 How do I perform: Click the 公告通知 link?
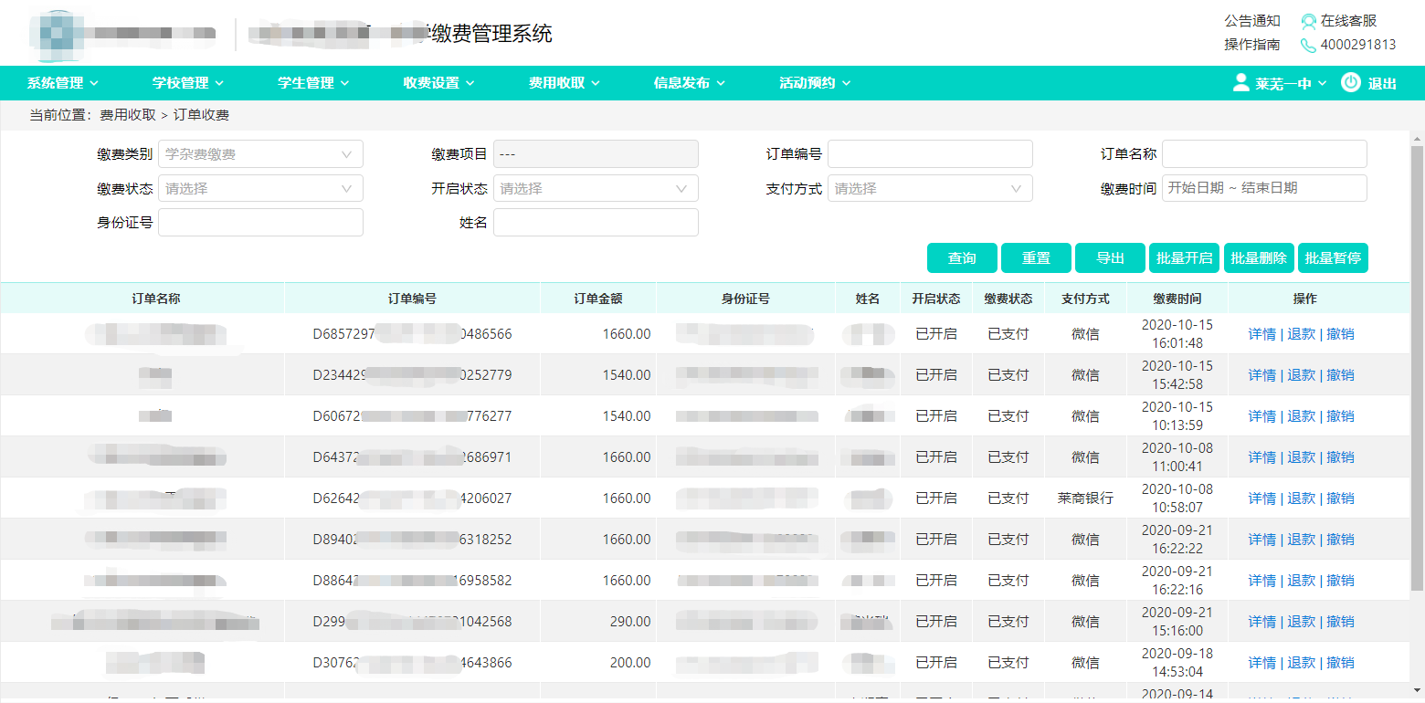[x=1252, y=21]
